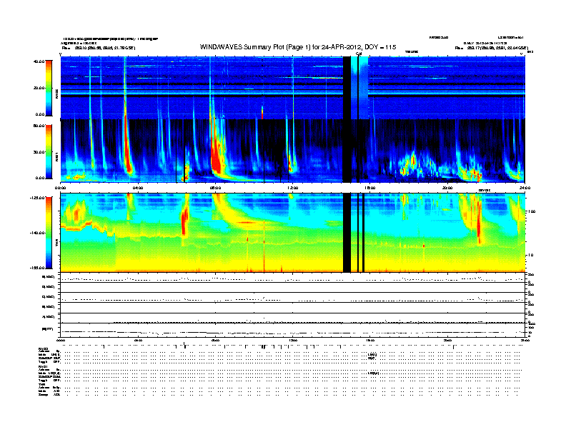The image size is (566, 437).
Task: Click the RAD1 panel color scale bar
Action: [49, 151]
